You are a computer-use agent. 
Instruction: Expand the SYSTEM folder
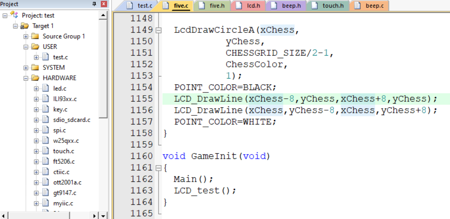26,68
